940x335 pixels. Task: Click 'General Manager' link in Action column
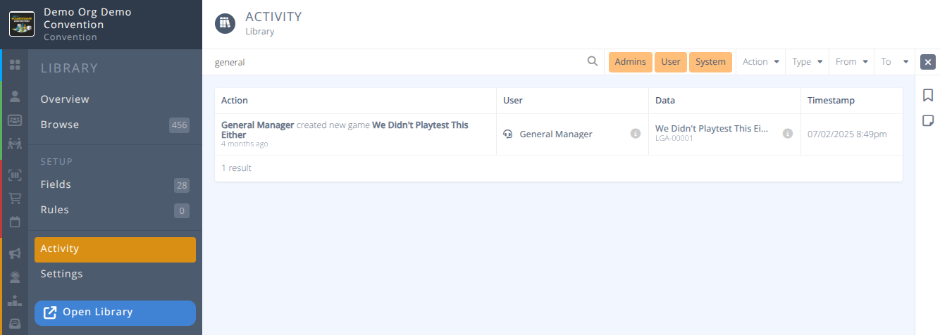(x=257, y=125)
